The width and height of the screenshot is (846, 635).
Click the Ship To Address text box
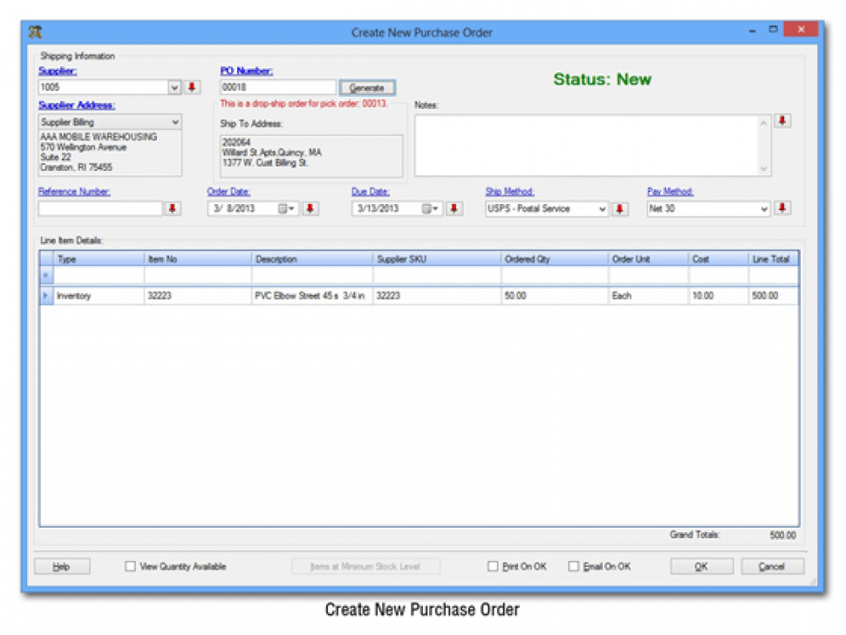(311, 156)
